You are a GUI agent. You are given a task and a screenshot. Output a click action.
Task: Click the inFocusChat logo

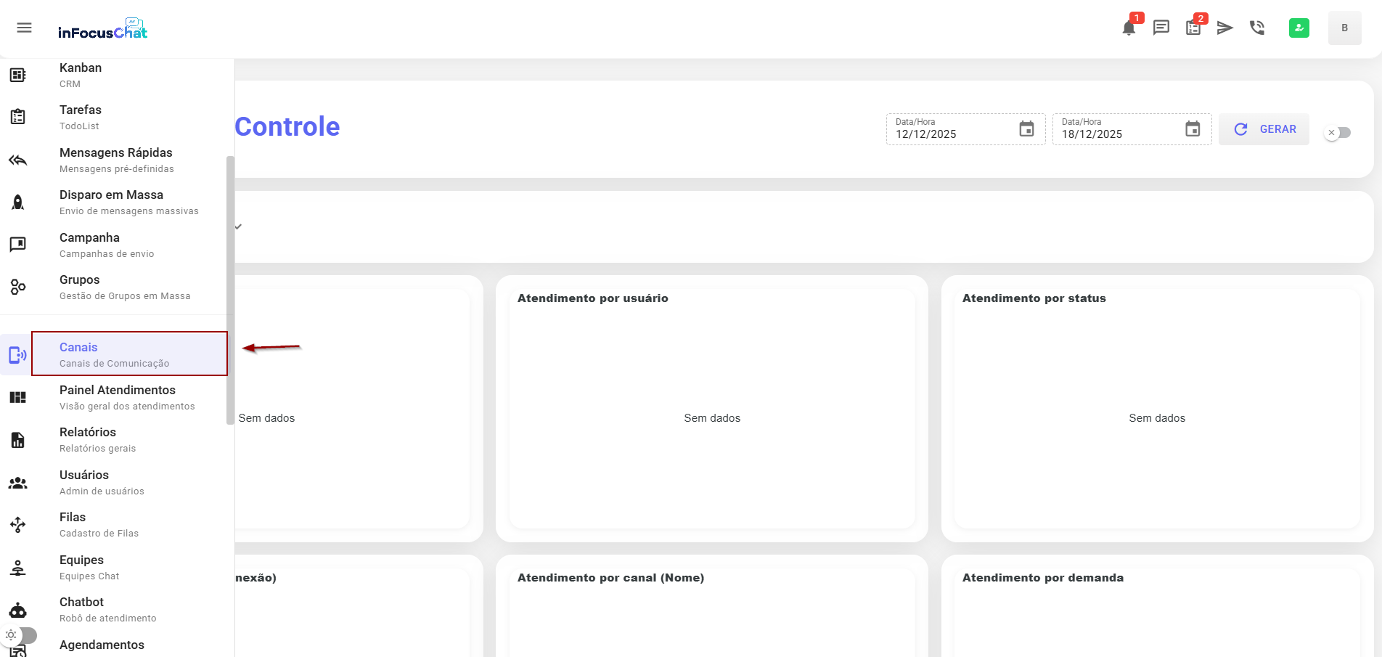pos(102,29)
